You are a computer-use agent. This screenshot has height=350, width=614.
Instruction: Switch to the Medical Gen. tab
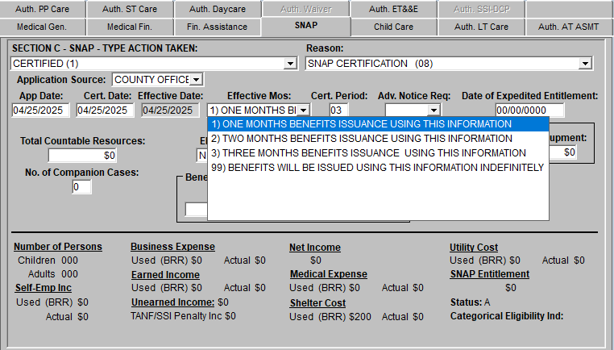pos(42,27)
